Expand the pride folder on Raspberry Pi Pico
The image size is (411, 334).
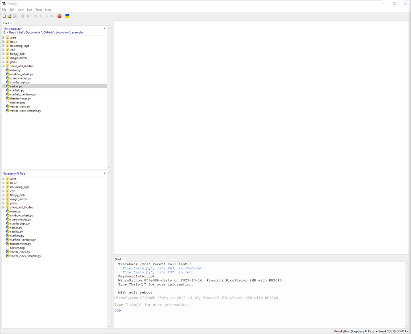(3, 203)
